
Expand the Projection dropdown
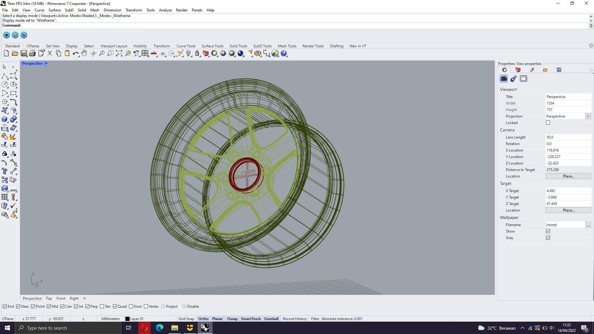coord(588,116)
